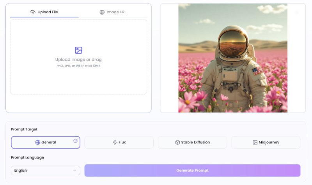Click the image icon next to Midjourney
This screenshot has height=185, width=312.
(x=255, y=143)
